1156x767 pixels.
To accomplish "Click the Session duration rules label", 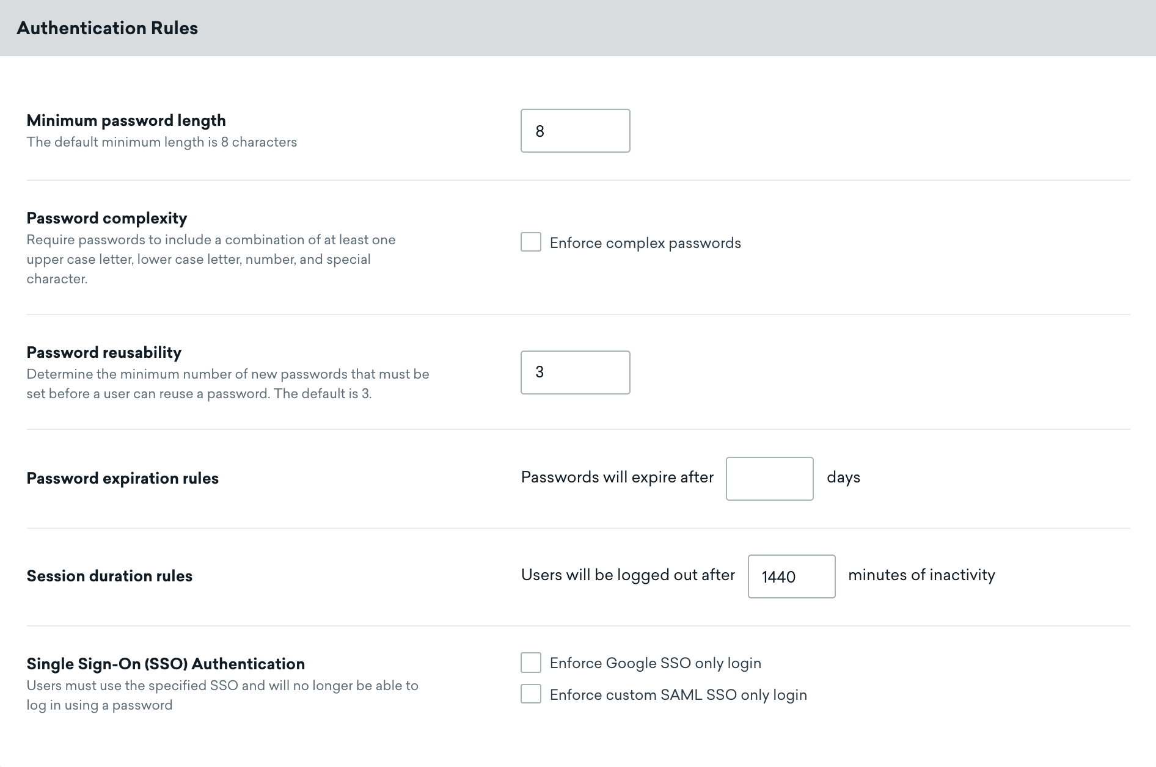I will tap(109, 576).
